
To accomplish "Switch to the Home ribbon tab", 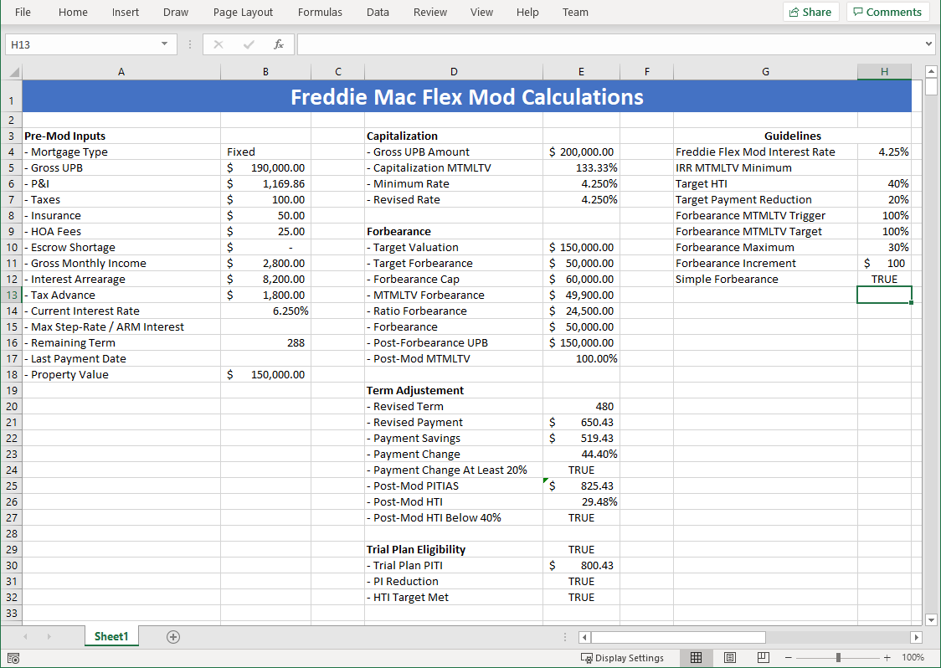I will (73, 12).
